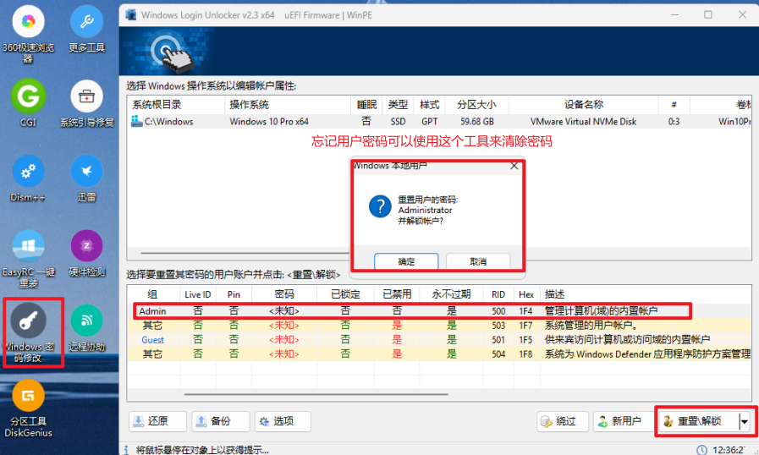Launch 分区工具 DiskGenius desktop icon
Screen dimensions: 759x455
(28, 408)
